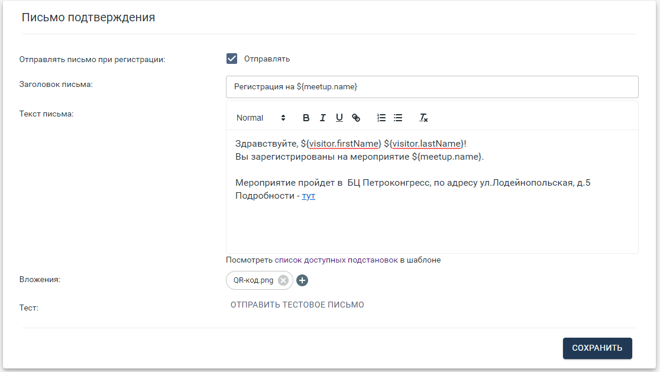Underline the selected text
Screen dimensions: 660x372
(x=339, y=118)
